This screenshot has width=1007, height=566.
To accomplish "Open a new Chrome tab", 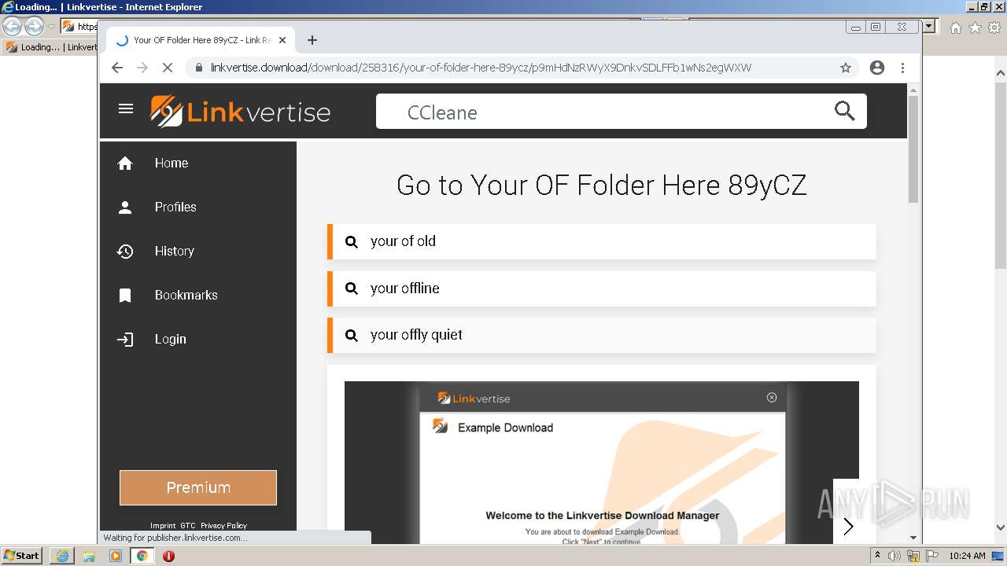I will click(x=312, y=40).
